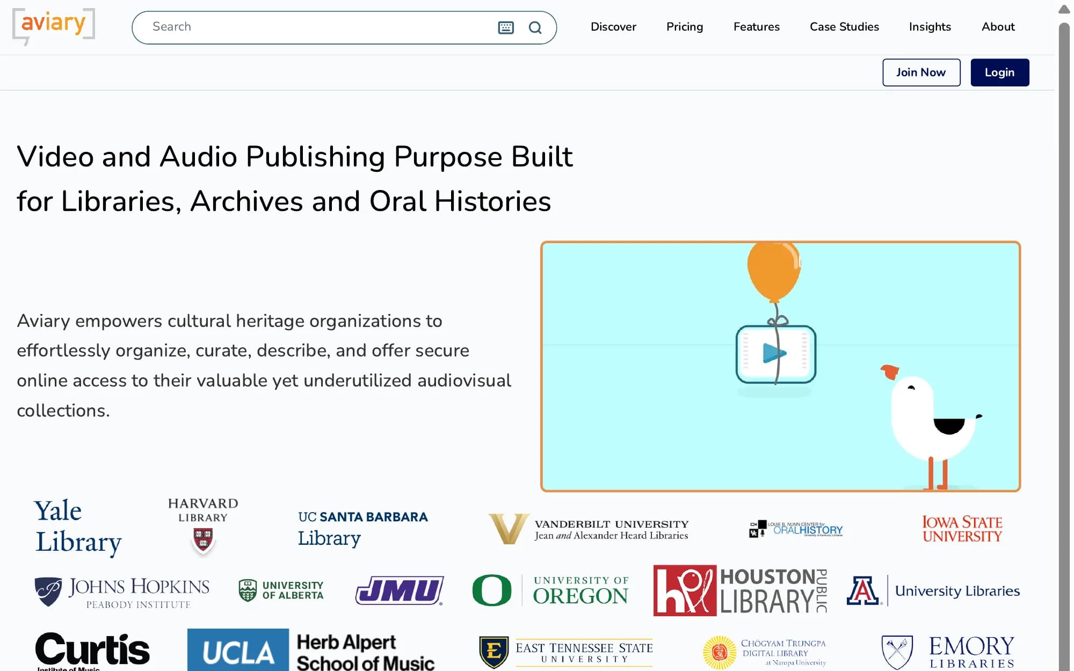Viewport: 1074px width, 671px height.
Task: Click the Emory Libraries logo
Action: click(x=948, y=652)
